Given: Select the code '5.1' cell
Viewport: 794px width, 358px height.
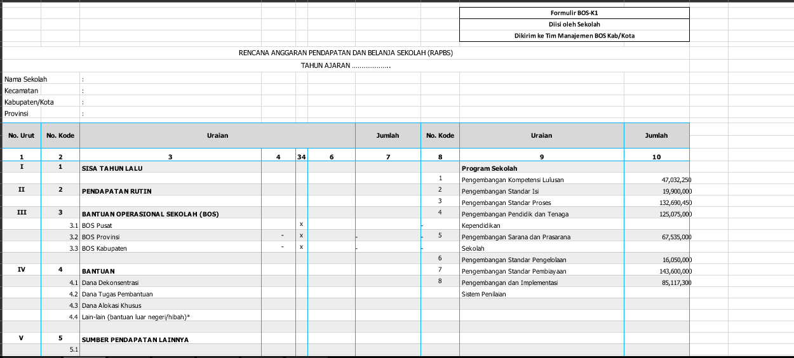Looking at the screenshot, I should [60, 351].
